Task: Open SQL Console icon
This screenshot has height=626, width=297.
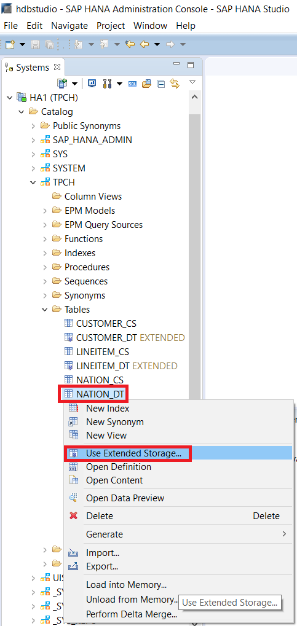Action: tap(132, 84)
